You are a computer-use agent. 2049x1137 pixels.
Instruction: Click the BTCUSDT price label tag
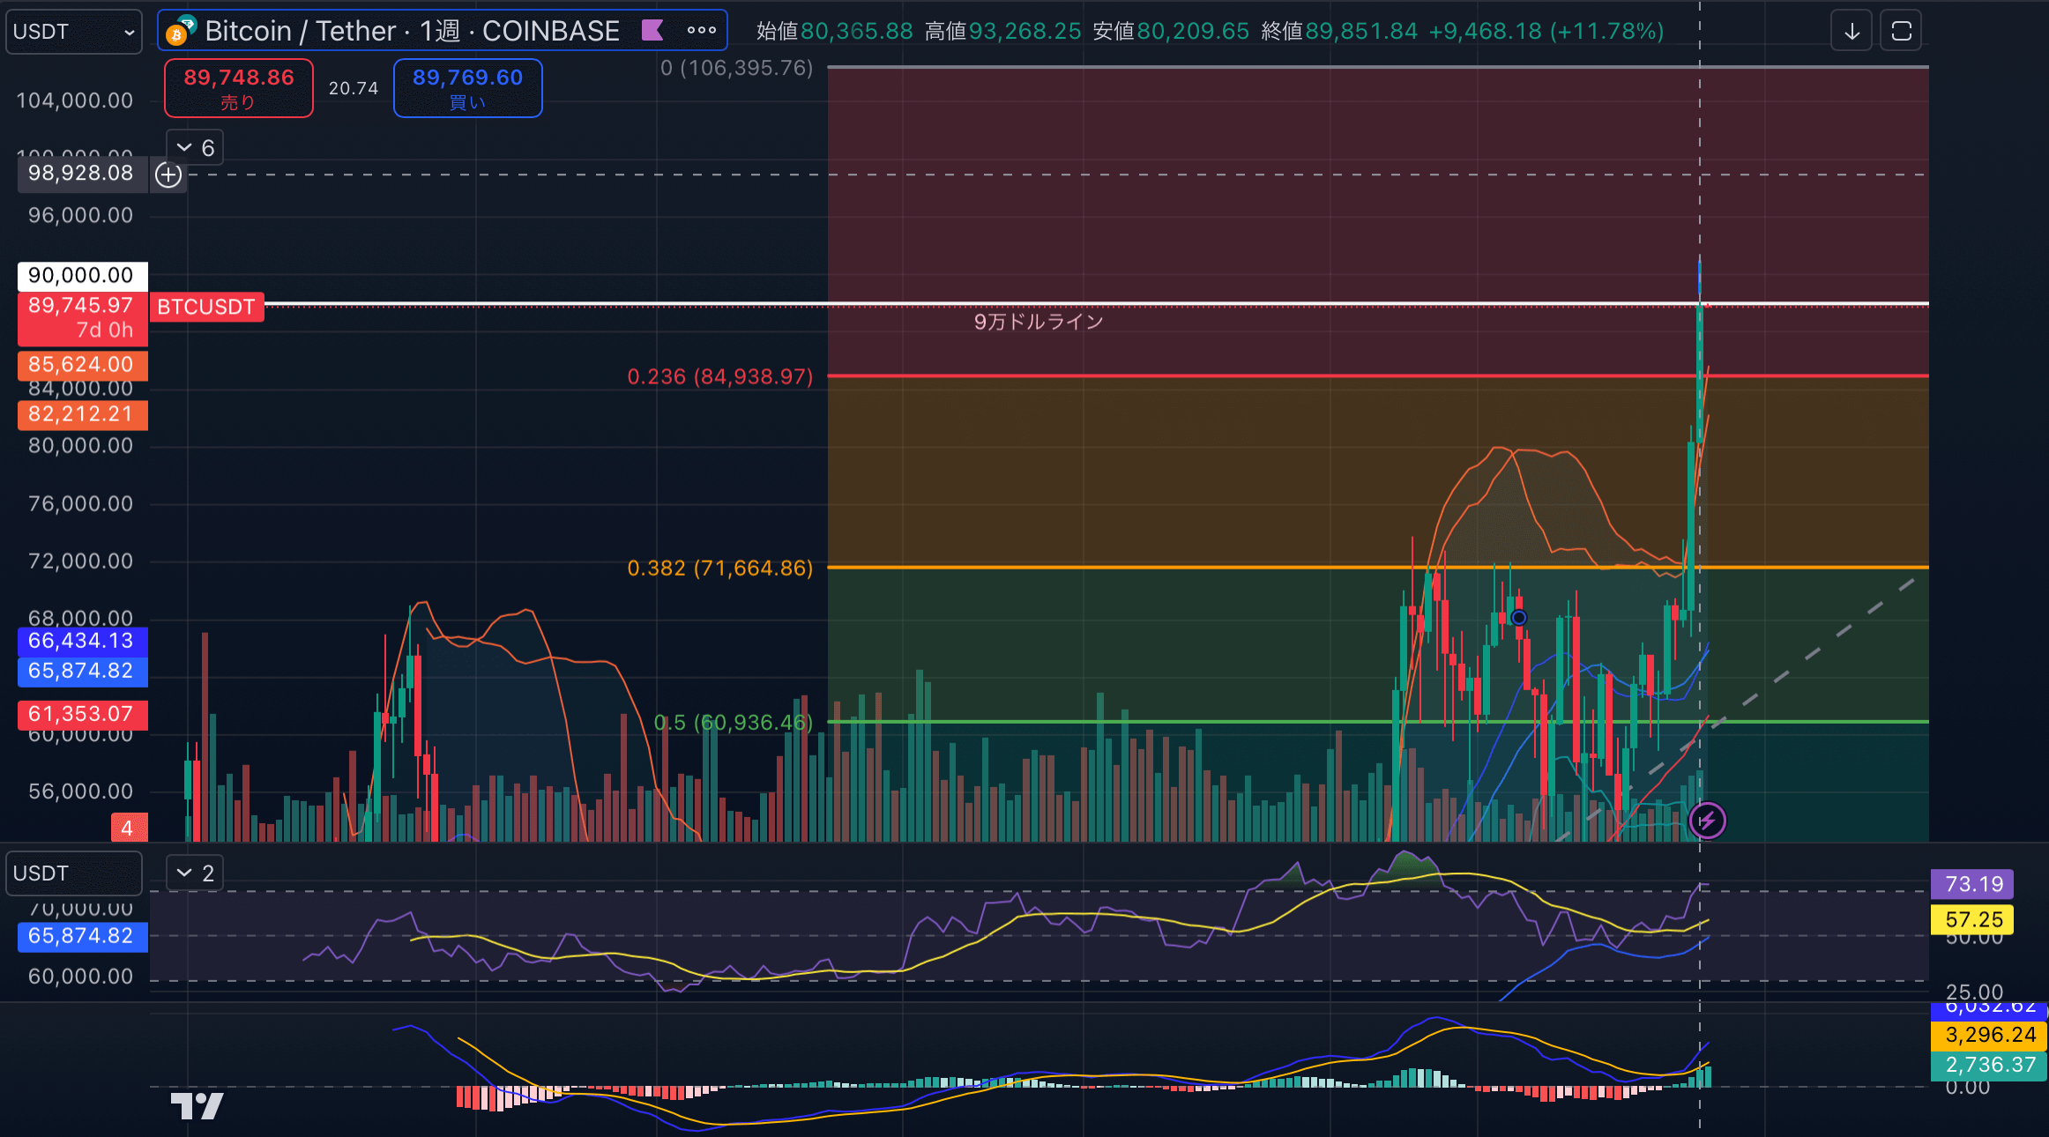[x=206, y=307]
